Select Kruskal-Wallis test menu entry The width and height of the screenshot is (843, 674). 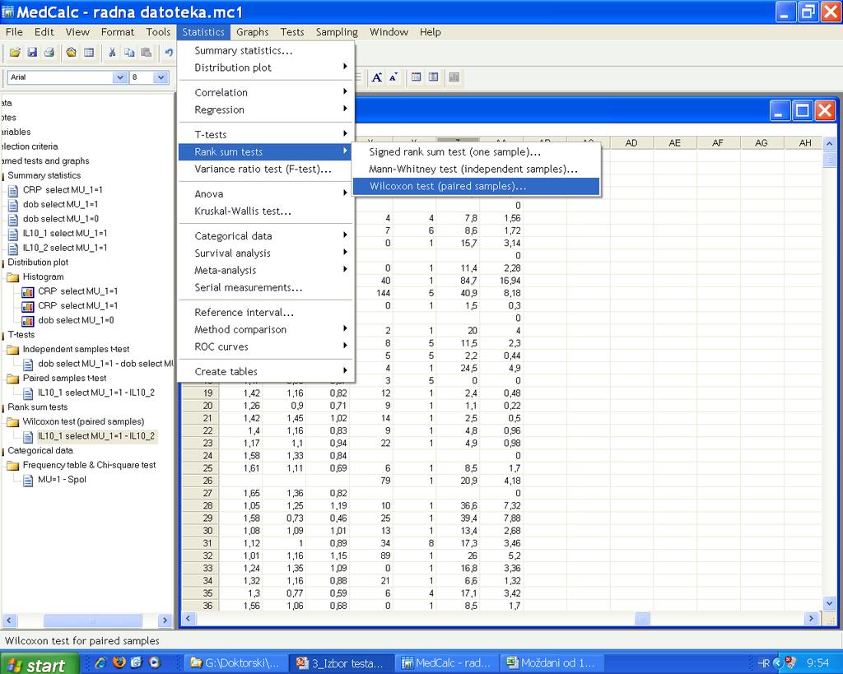266,211
